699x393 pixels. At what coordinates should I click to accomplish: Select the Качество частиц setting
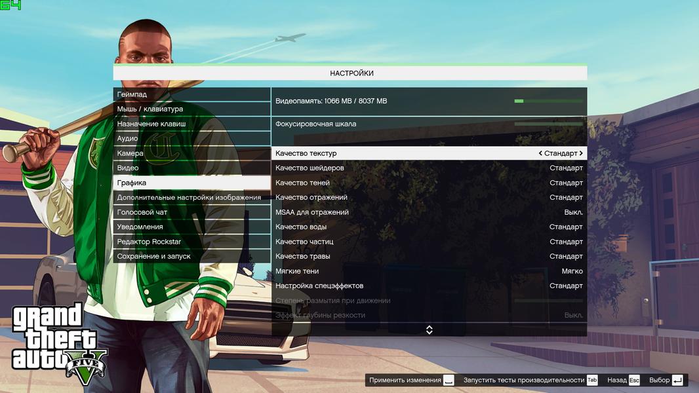(429, 242)
